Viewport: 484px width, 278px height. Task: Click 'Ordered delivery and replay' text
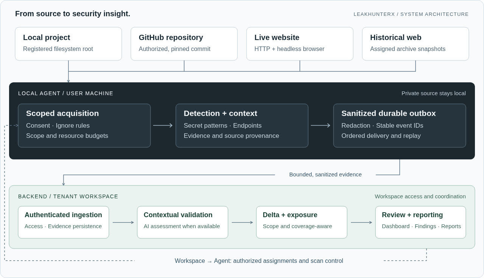point(381,136)
